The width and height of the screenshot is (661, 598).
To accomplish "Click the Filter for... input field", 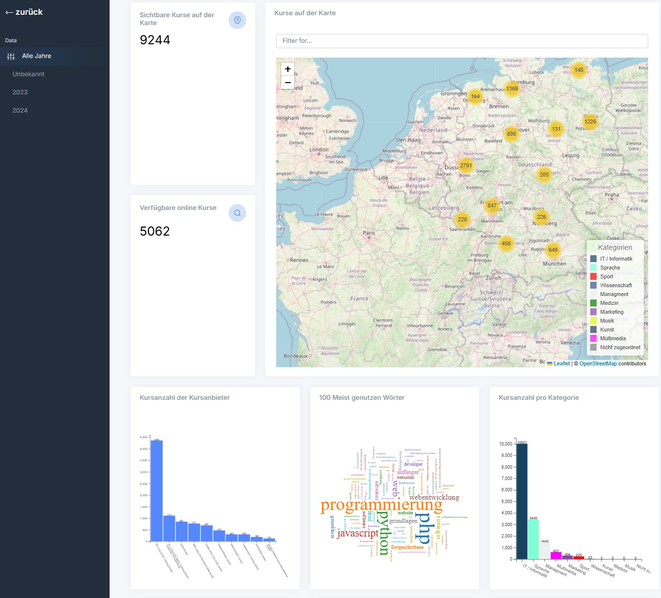I will (461, 41).
